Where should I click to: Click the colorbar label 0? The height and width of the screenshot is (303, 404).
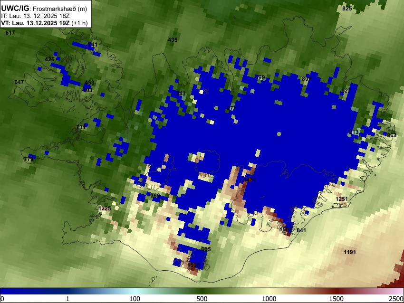(2, 299)
